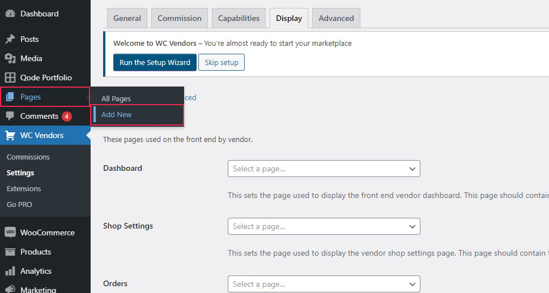Open the Dashboard page select dropdown
Image resolution: width=549 pixels, height=293 pixels.
coord(324,169)
